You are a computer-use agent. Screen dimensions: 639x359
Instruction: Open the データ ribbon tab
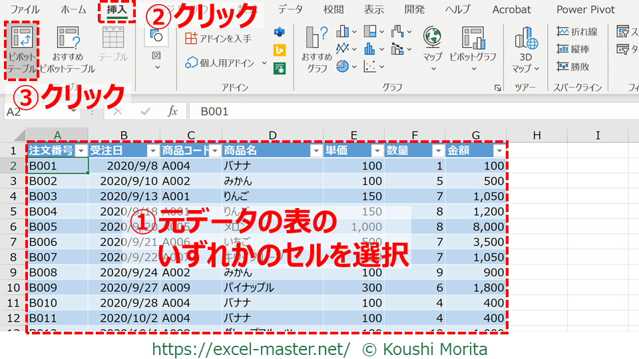290,9
